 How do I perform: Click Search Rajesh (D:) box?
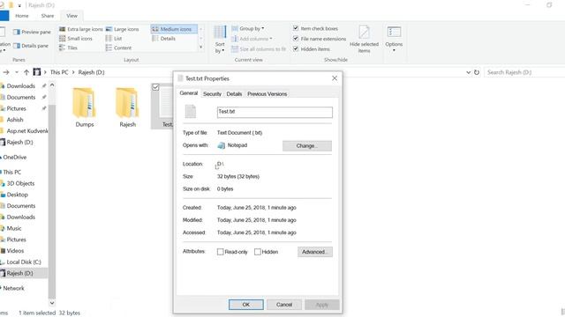[524, 72]
